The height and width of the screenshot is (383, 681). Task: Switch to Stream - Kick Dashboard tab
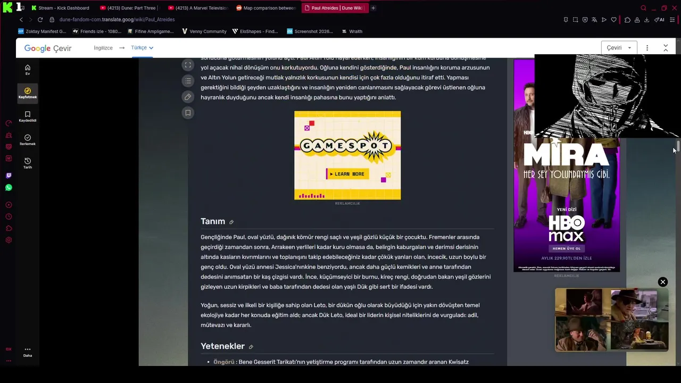[60, 8]
